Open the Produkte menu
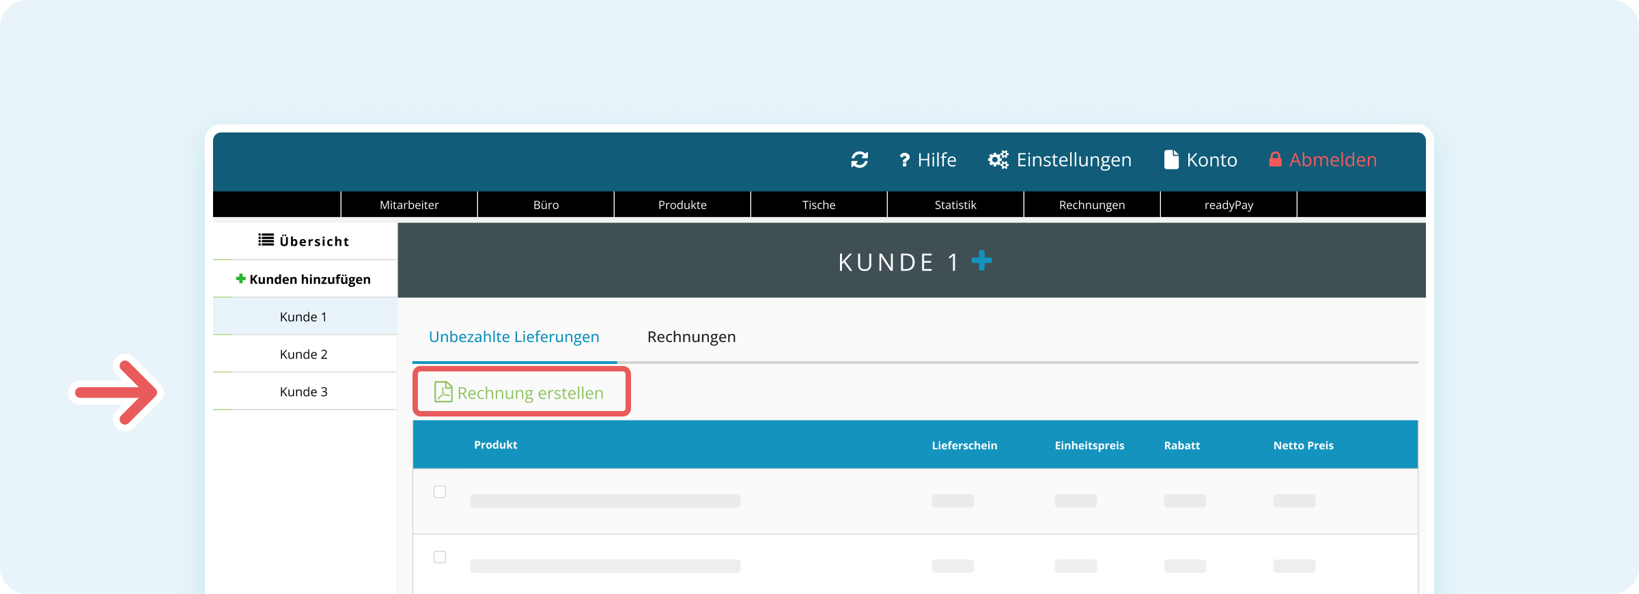 pos(682,205)
